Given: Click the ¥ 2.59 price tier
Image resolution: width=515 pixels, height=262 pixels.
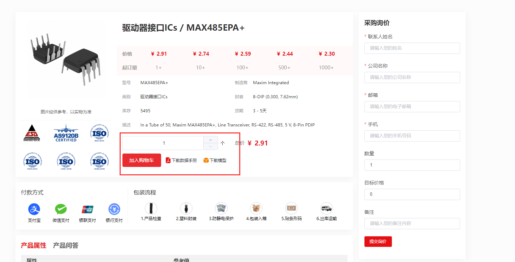Looking at the screenshot, I should [x=243, y=54].
